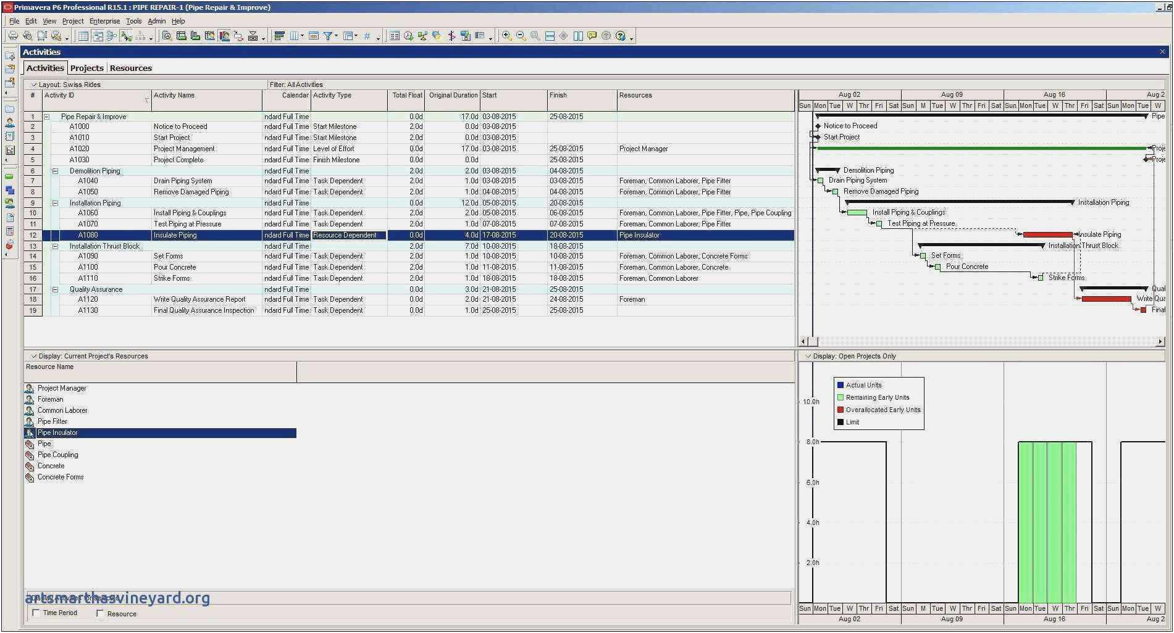This screenshot has height=633, width=1174.
Task: Click the Zoom In magnifier icon
Action: tap(506, 36)
